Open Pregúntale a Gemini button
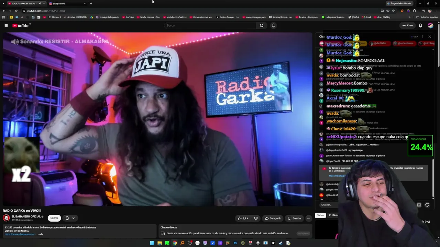The image size is (440, 247). 399,3
